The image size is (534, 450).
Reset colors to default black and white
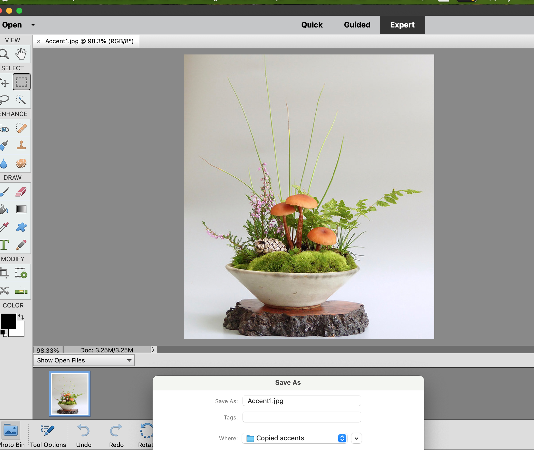(x=4, y=333)
